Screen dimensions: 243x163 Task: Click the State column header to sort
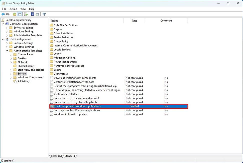coord(134,21)
